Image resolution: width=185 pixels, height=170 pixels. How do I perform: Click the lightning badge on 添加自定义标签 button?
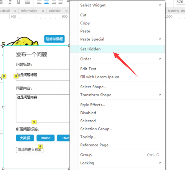coord(40,147)
